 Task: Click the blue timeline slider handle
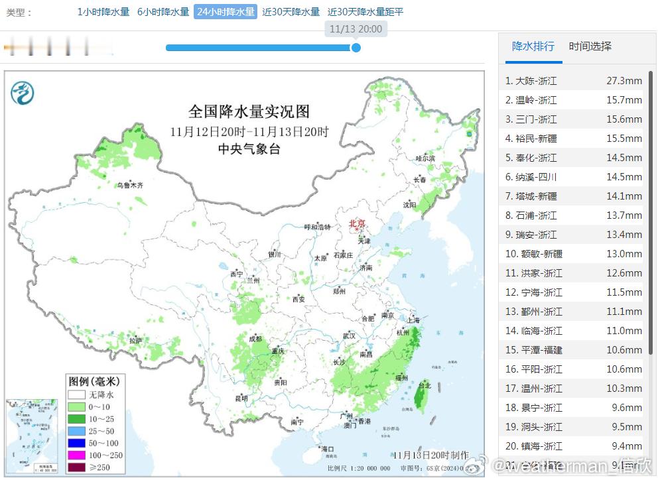(x=356, y=48)
